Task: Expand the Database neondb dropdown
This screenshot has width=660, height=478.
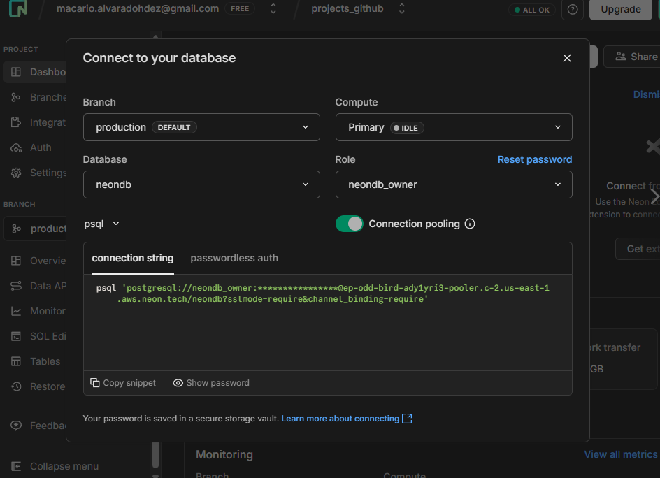Action: [201, 184]
